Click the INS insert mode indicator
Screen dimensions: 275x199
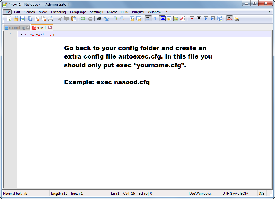click(x=261, y=194)
